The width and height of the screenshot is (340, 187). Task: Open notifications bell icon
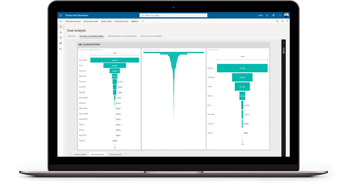point(267,15)
